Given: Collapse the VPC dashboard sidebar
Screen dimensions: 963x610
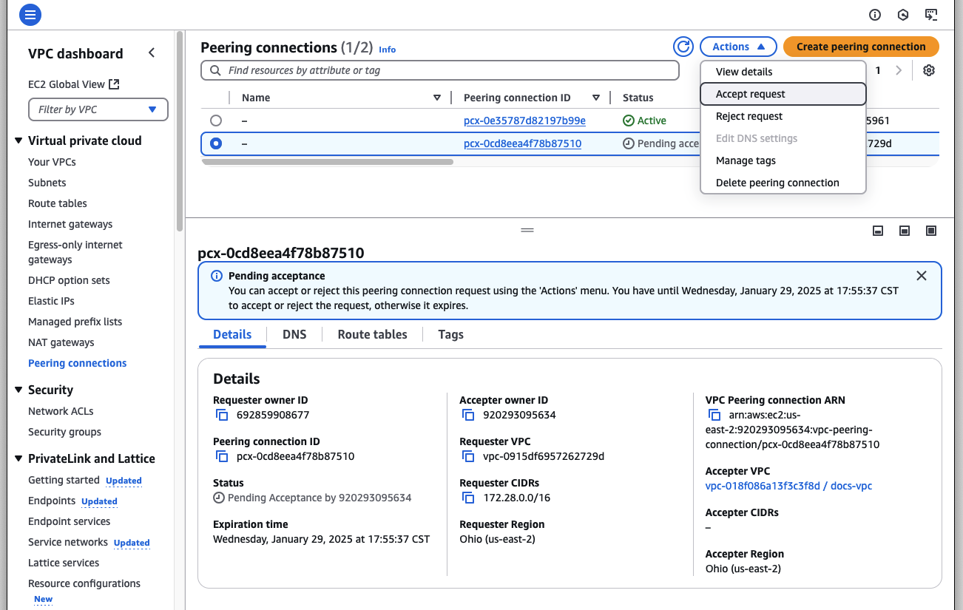Looking at the screenshot, I should coord(152,53).
